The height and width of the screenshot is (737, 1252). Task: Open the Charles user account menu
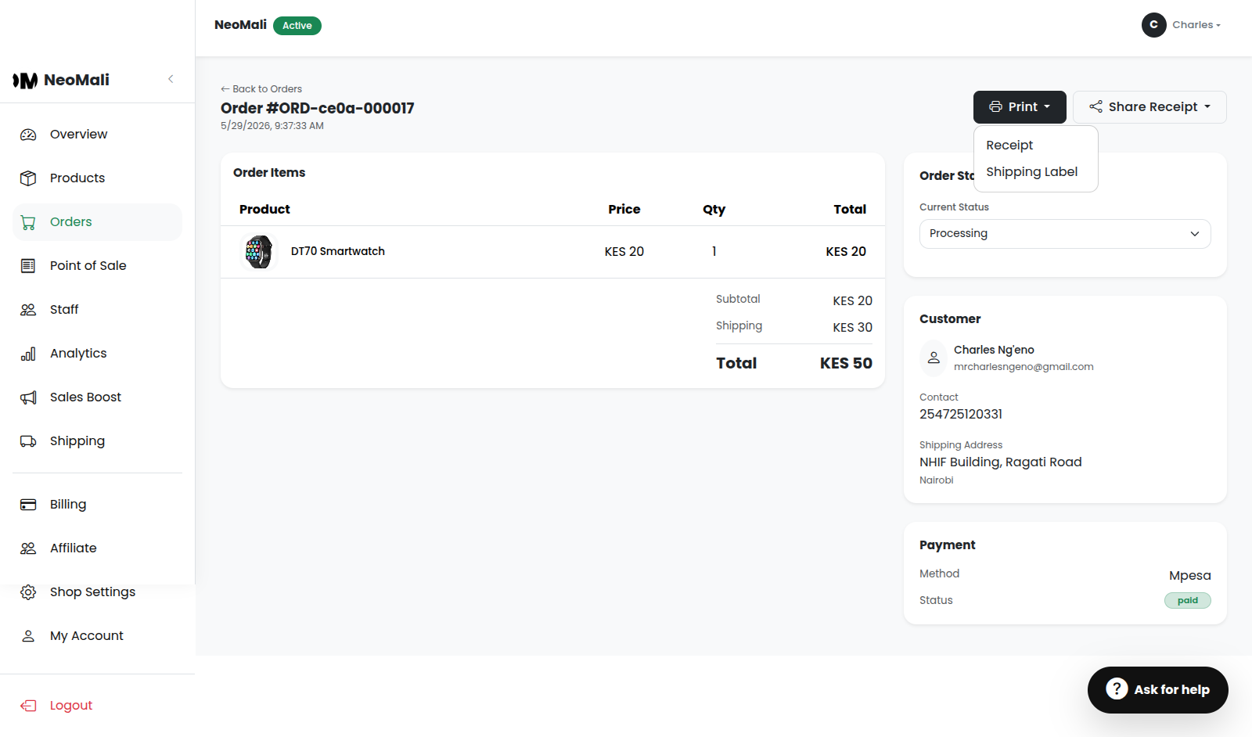click(x=1182, y=25)
